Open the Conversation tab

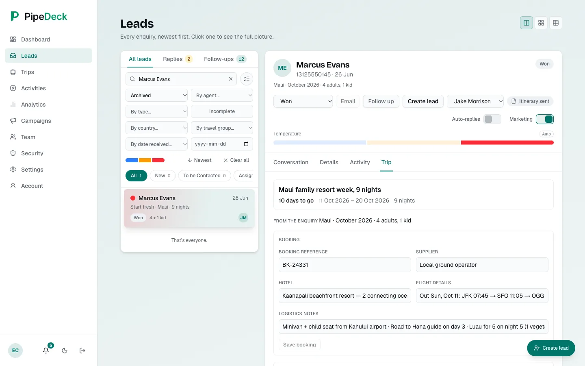click(x=291, y=162)
